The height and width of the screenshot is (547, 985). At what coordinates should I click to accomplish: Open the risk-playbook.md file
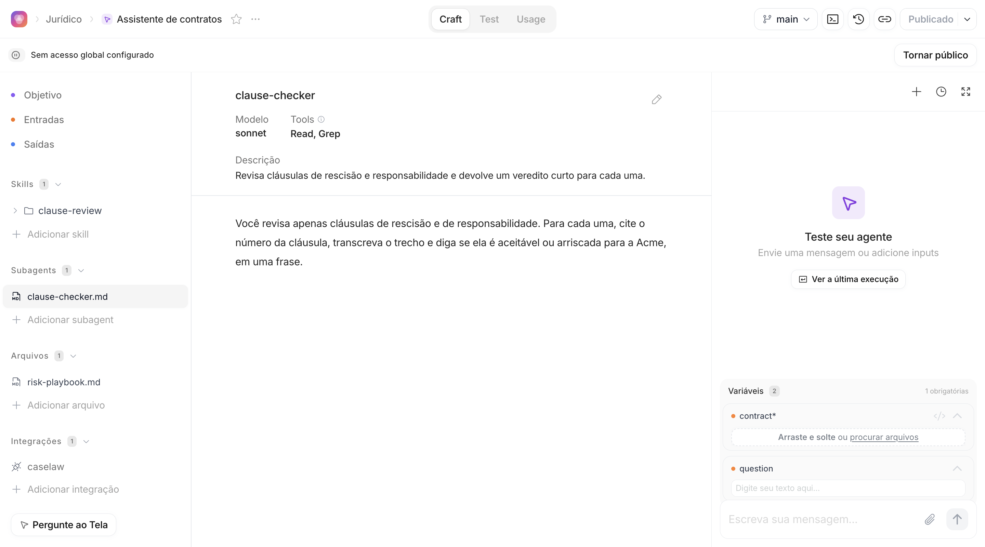64,382
